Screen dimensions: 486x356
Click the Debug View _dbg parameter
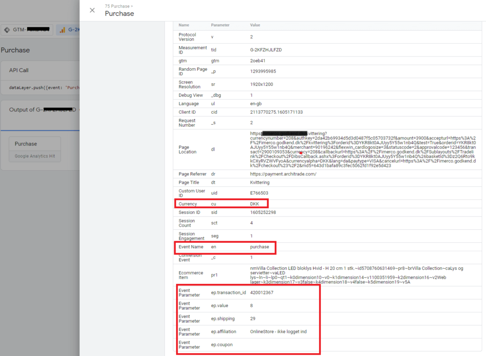pos(216,95)
